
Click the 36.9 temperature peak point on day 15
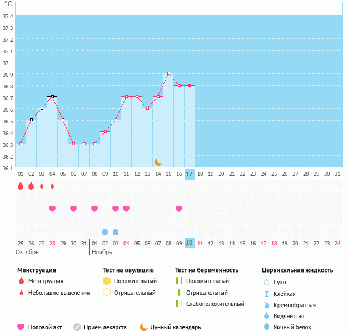(x=168, y=73)
